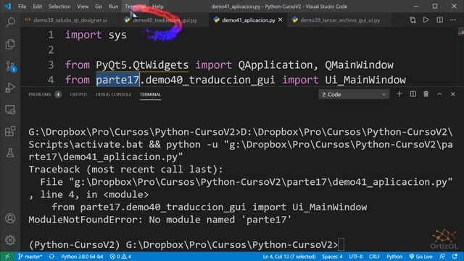Viewport: 464px width, 261px height.
Task: Click the remote window status icon
Action: pyautogui.click(x=7, y=256)
